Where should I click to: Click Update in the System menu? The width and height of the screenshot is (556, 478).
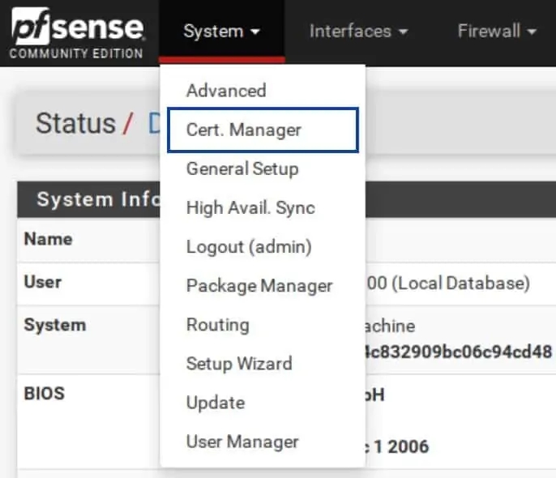tap(215, 403)
